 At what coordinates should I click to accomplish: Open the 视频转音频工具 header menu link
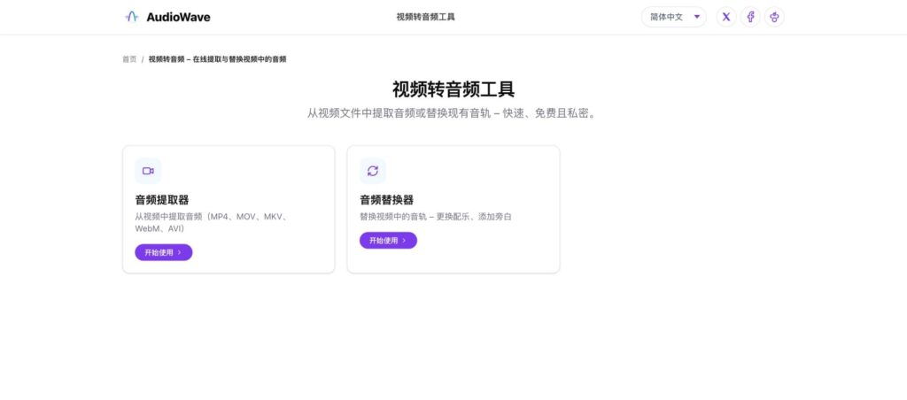(426, 17)
